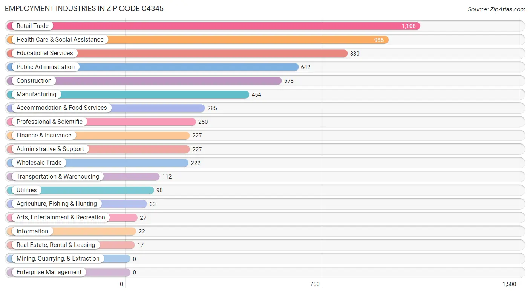This screenshot has height=293, width=530.
Task: Select the Manufacturing label
Action: tap(36, 94)
